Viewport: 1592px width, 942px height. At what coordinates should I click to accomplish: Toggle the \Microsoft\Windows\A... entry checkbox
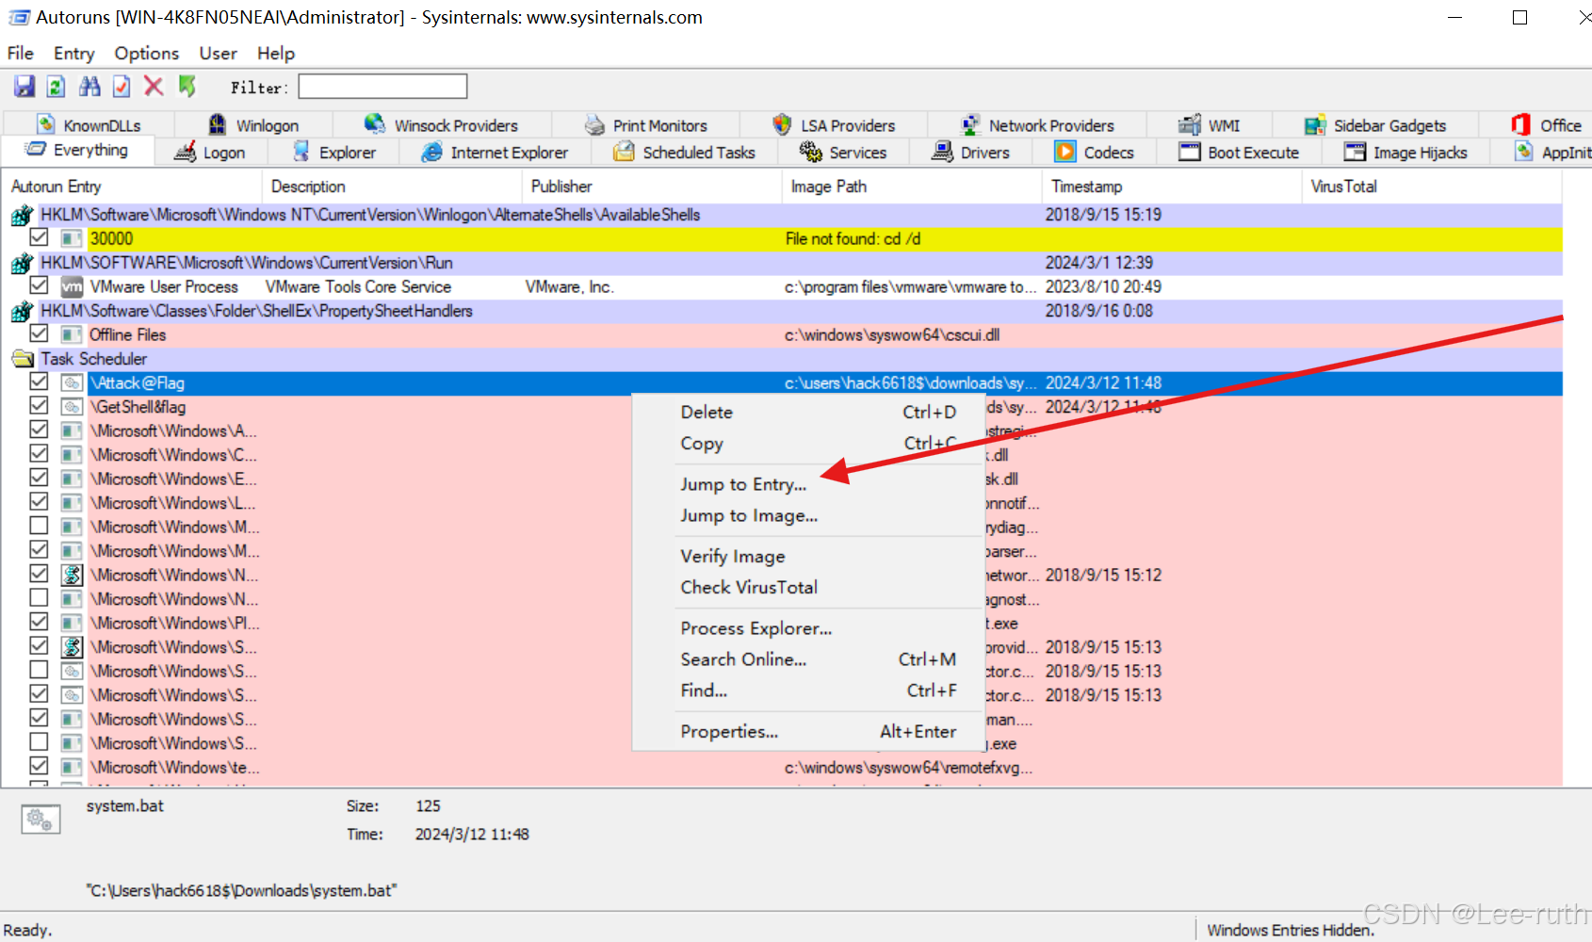click(39, 430)
